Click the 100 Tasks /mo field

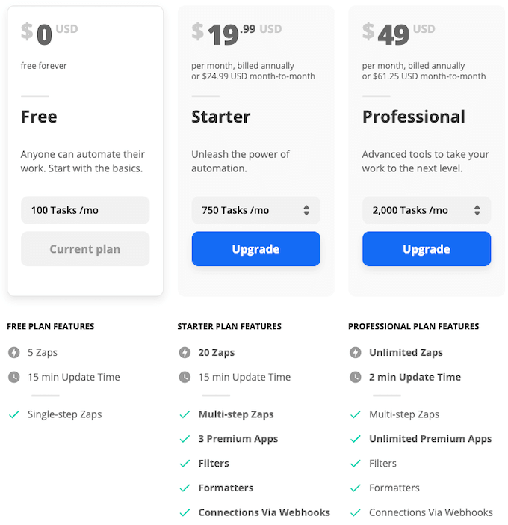85,210
